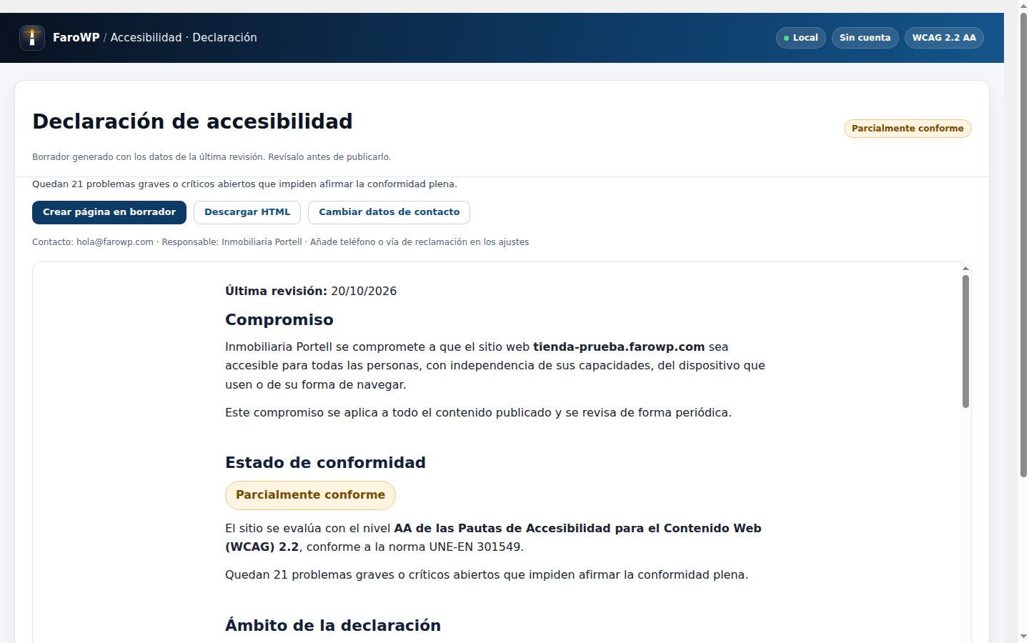
Task: Click the Local status pill
Action: (x=801, y=38)
